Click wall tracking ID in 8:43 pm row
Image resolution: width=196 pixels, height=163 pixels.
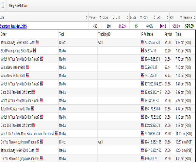[100, 42]
